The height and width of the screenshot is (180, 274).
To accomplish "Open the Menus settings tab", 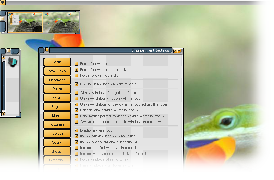I will click(57, 116).
